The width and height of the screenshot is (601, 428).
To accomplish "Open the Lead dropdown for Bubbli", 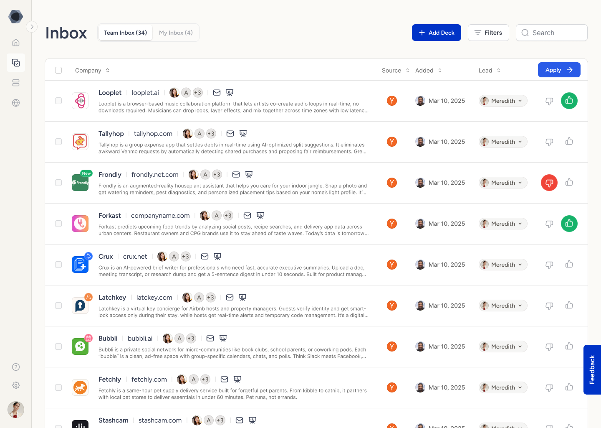I will tap(503, 346).
